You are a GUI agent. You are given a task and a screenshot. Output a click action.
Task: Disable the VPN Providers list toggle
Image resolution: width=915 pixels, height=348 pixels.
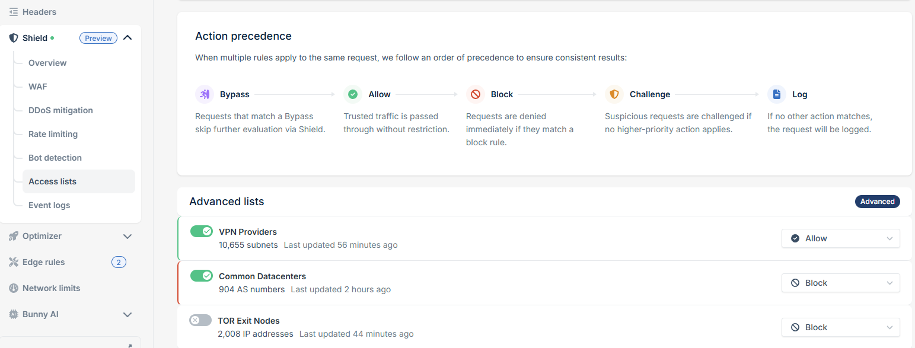click(x=202, y=231)
